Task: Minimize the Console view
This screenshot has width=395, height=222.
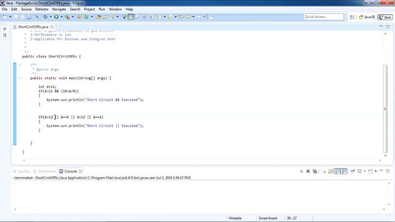Action: coord(381,171)
